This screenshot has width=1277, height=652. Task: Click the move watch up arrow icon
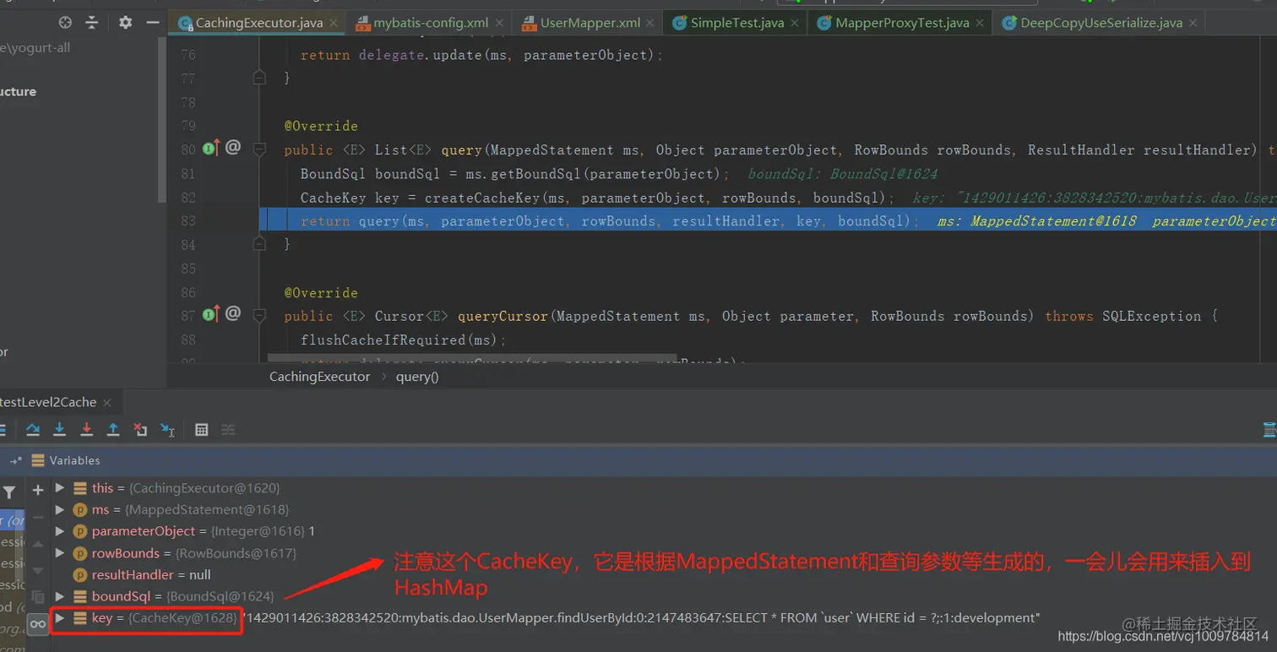[x=37, y=543]
